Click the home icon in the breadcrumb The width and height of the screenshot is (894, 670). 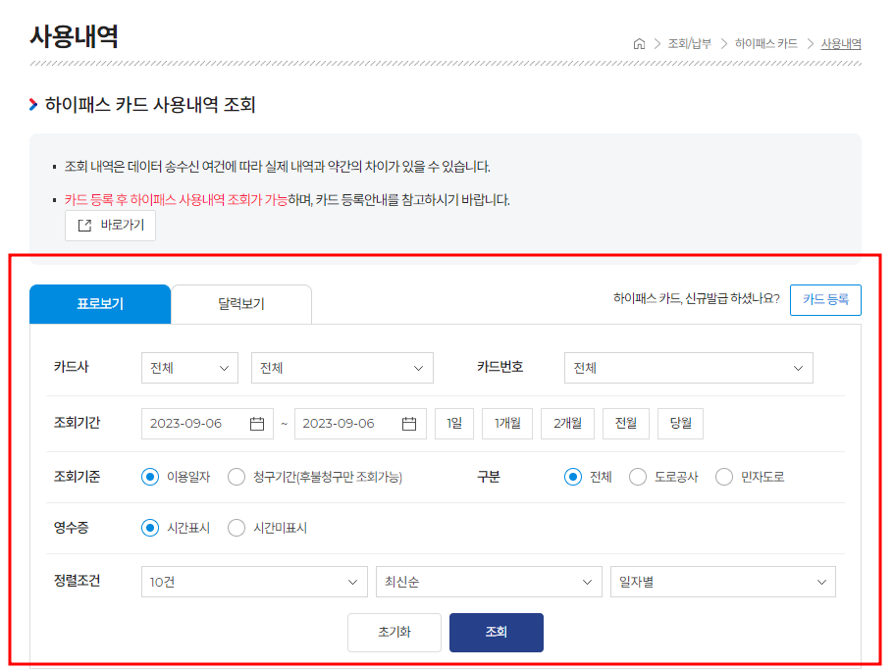639,43
